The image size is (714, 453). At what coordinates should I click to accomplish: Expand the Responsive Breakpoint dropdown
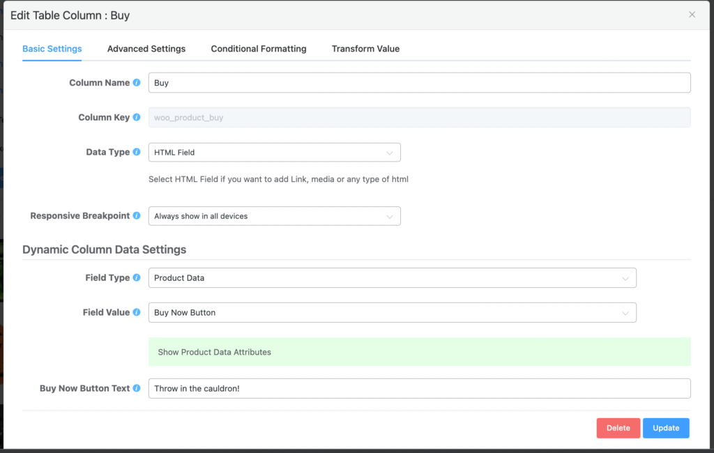tap(275, 216)
